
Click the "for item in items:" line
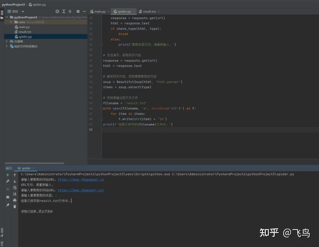click(x=128, y=114)
